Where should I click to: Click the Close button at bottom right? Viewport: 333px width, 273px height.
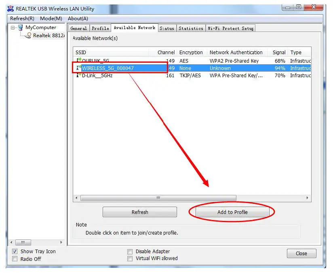301,254
